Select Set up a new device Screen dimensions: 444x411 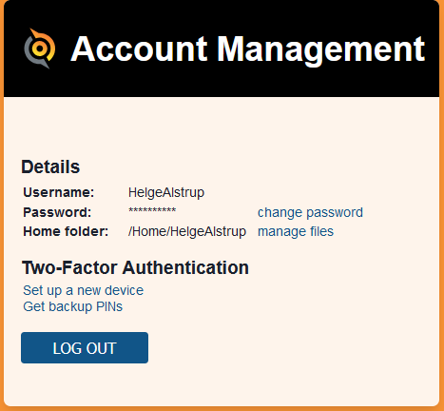tap(84, 290)
